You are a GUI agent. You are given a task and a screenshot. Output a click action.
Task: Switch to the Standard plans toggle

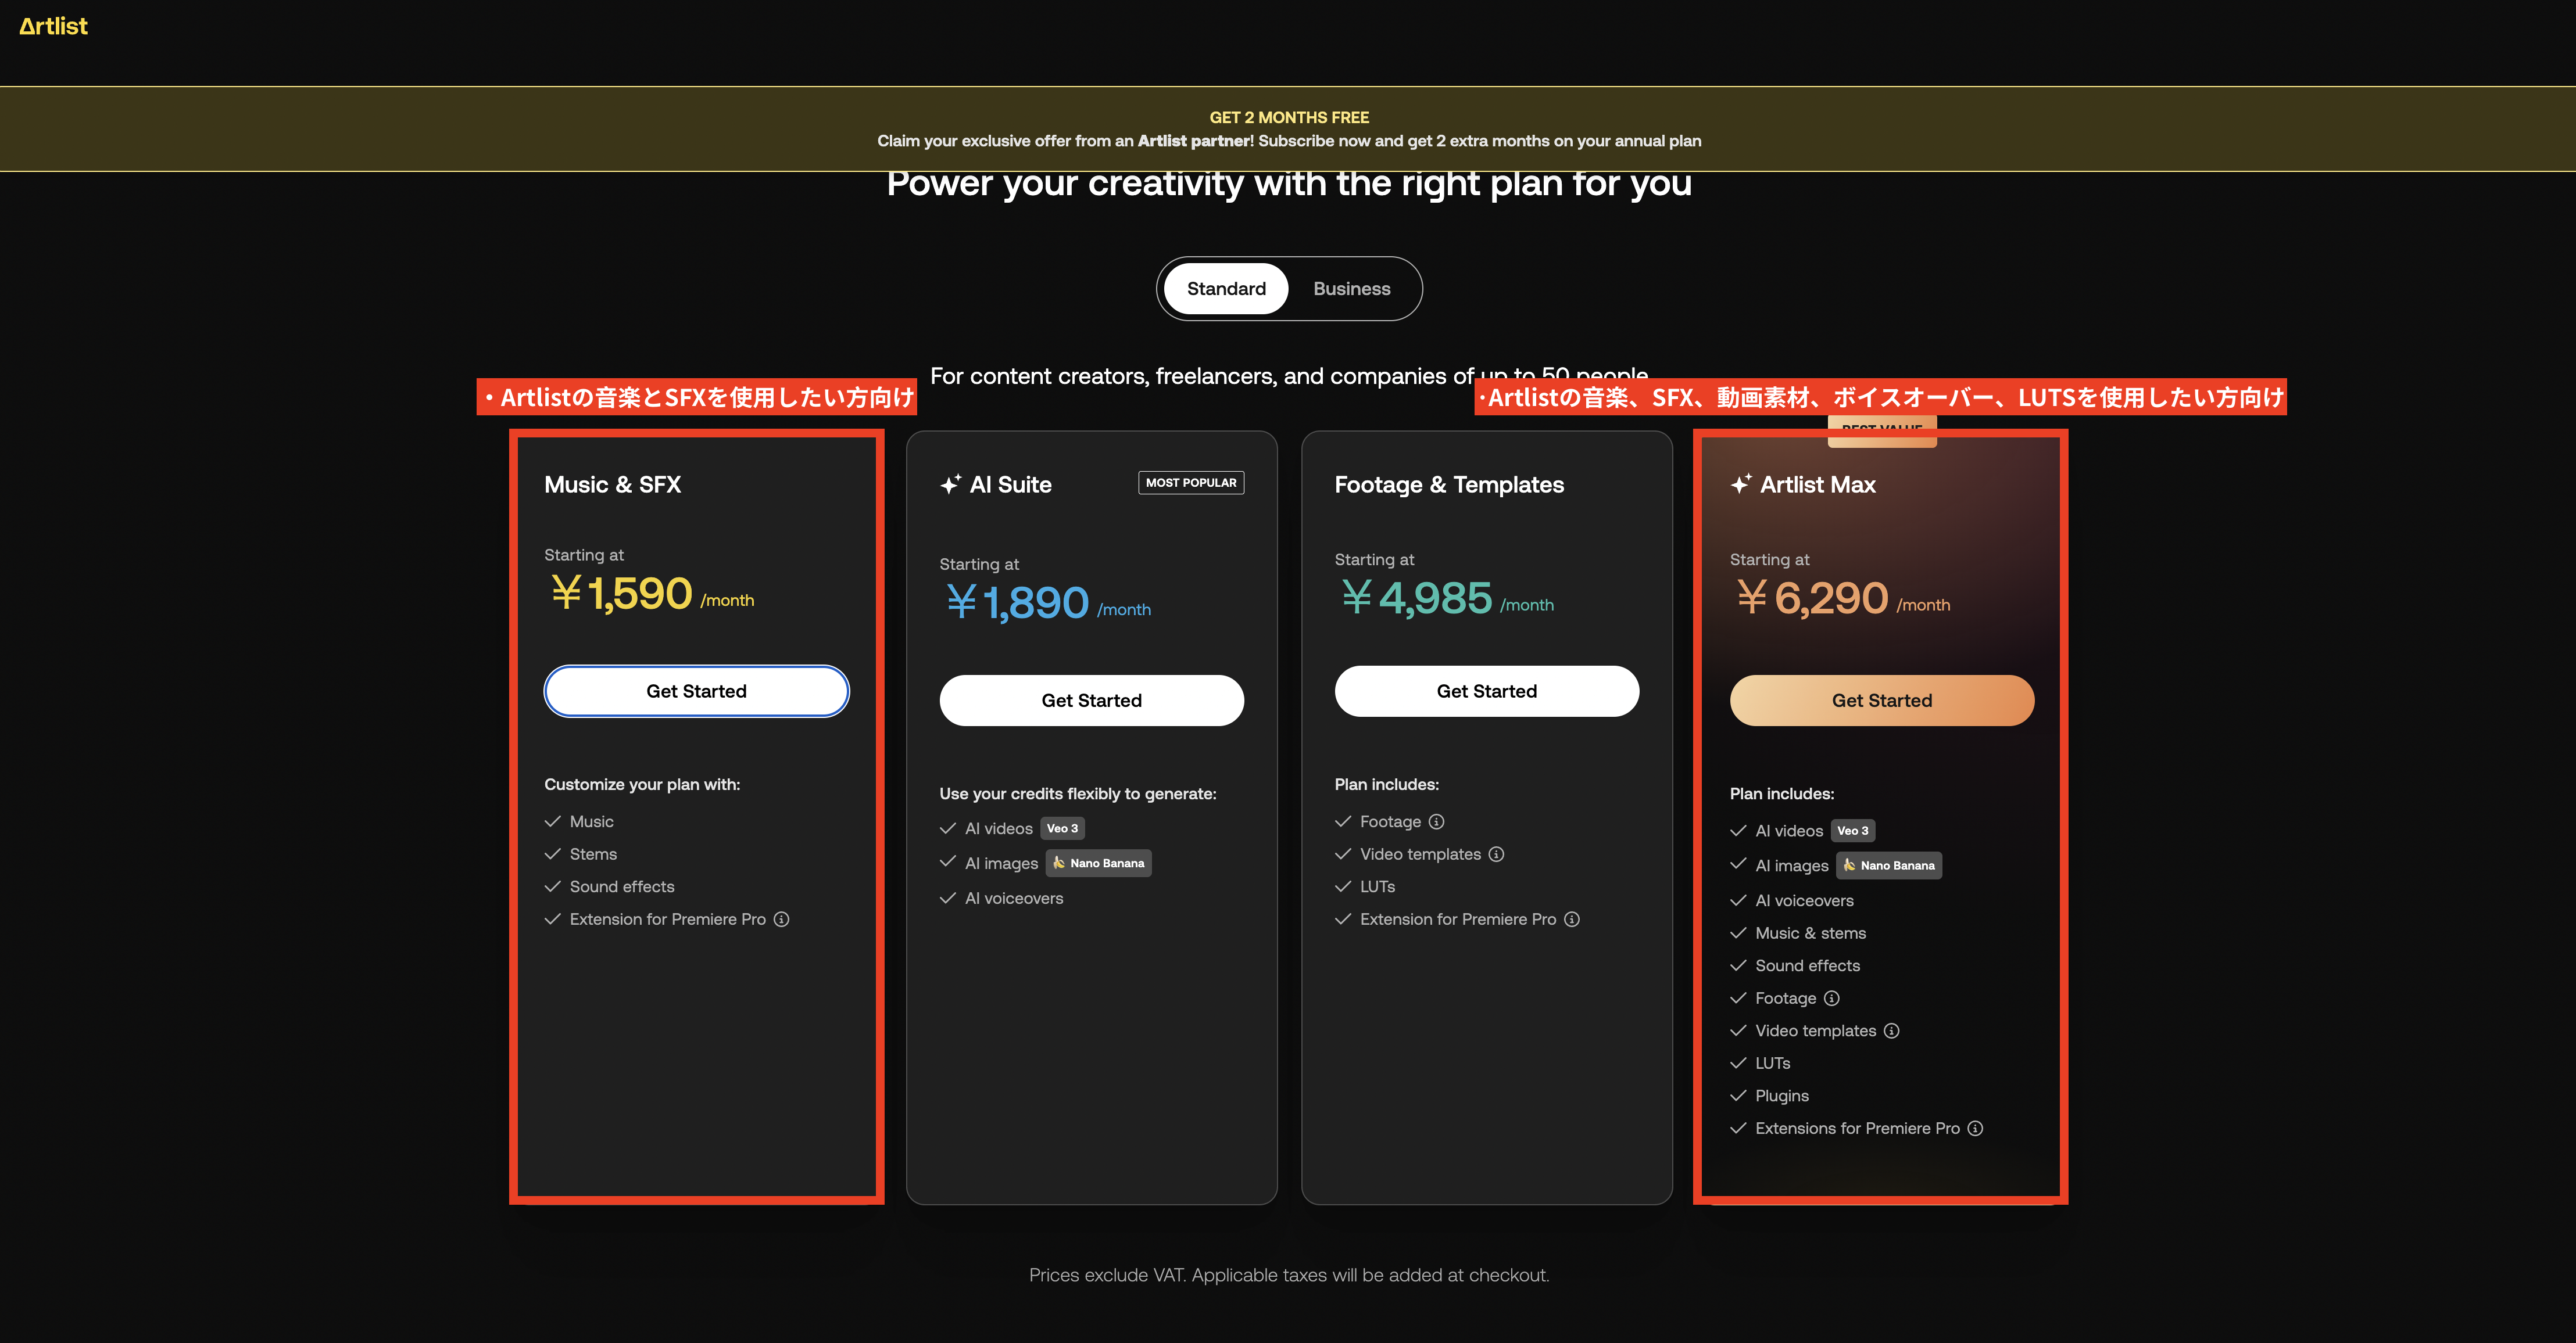1226,289
